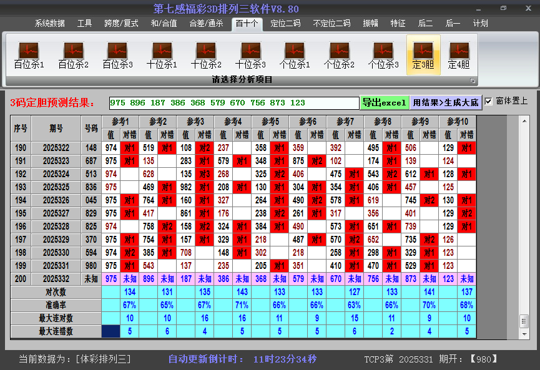Open the 个位杀2 analysis tool
540x370 pixels.
[340, 50]
